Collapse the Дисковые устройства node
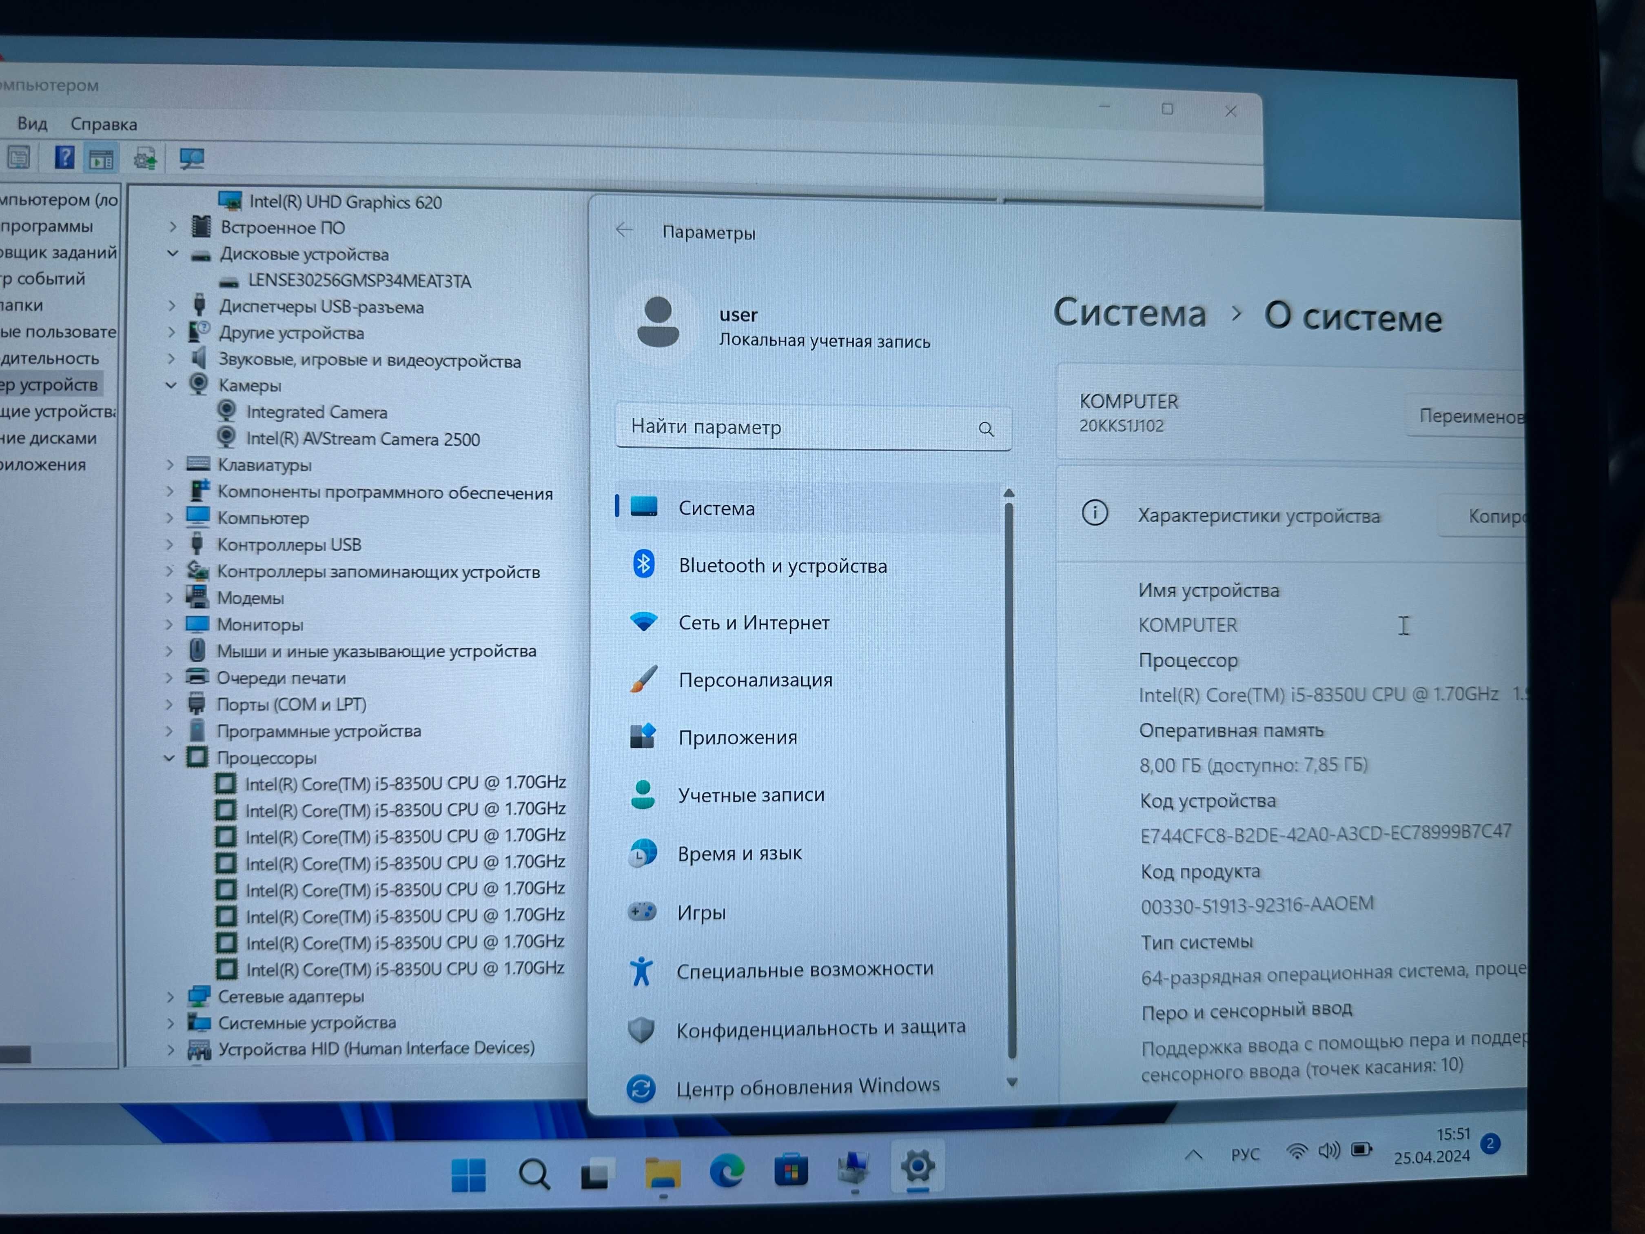This screenshot has width=1645, height=1234. pos(173,253)
